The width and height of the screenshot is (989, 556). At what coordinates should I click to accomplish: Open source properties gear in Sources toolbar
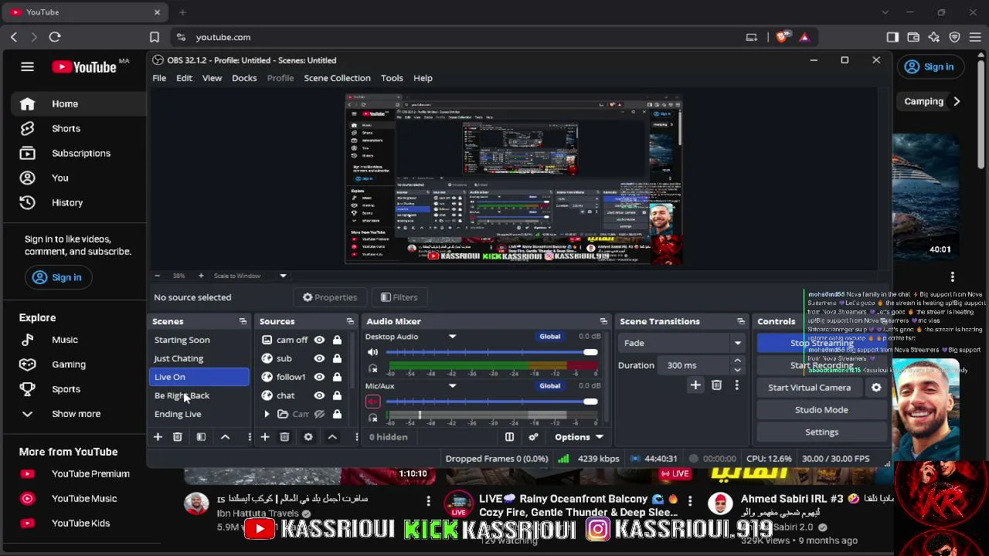pyautogui.click(x=308, y=437)
